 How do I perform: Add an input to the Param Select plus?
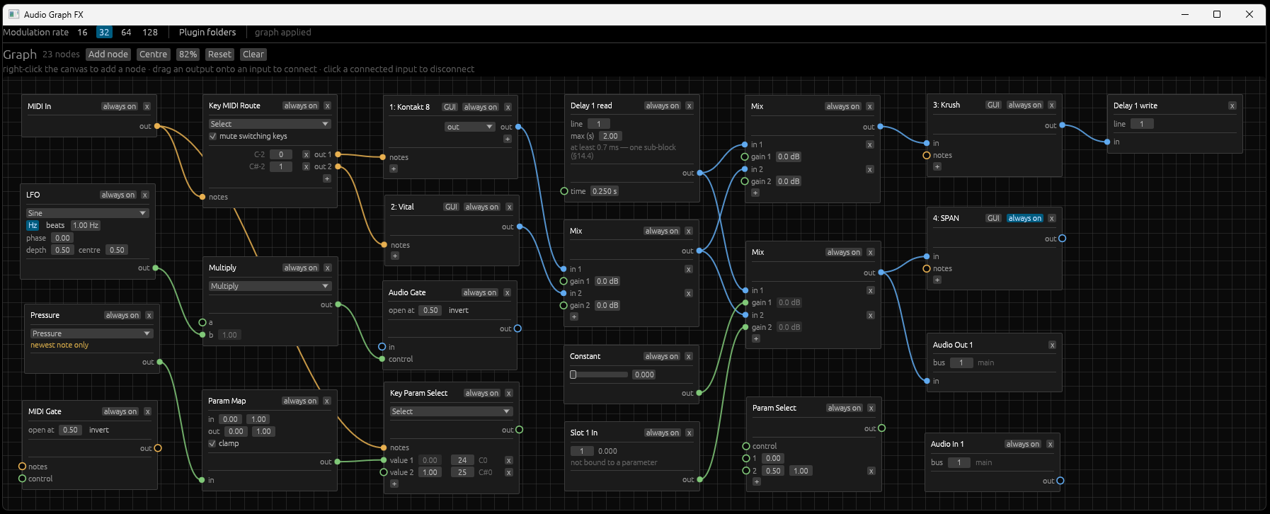pyautogui.click(x=756, y=481)
